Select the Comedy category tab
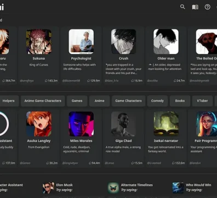 [x=157, y=101]
